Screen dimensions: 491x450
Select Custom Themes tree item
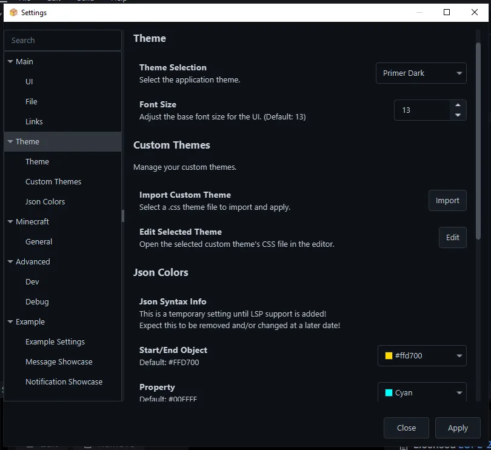[53, 182]
